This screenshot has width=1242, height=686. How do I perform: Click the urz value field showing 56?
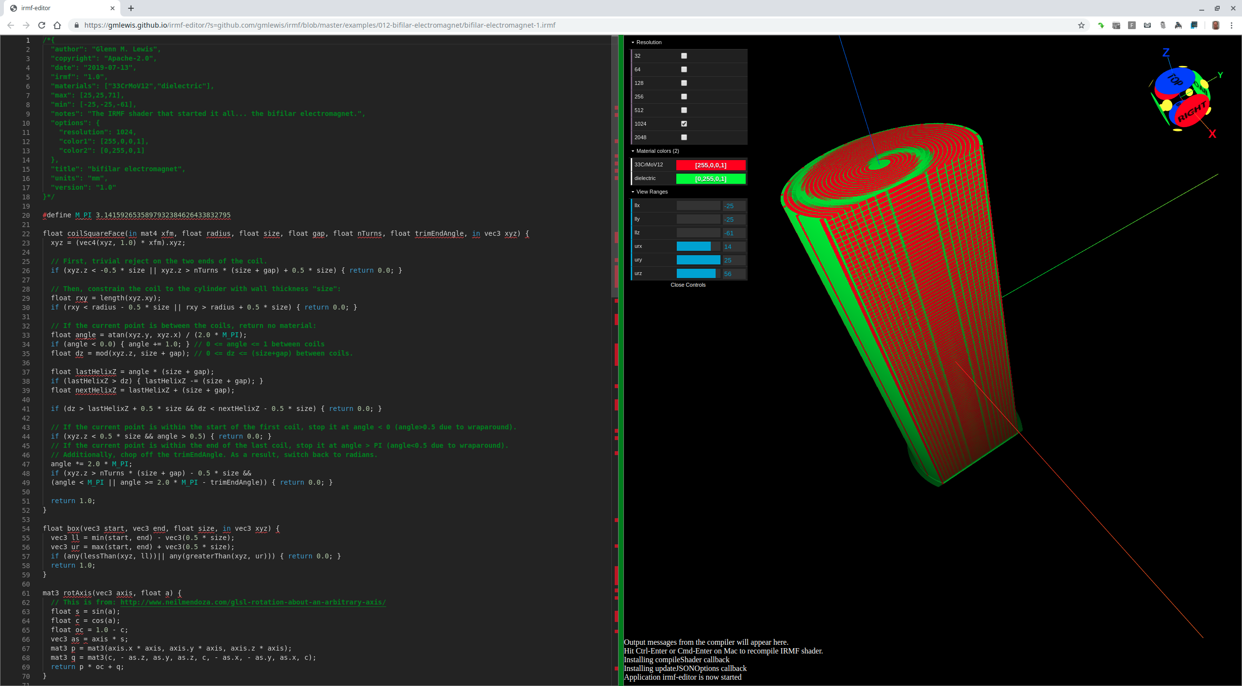(x=734, y=274)
